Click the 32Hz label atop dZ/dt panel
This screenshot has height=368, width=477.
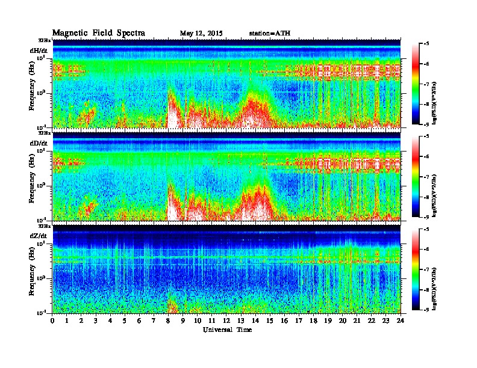(44, 226)
